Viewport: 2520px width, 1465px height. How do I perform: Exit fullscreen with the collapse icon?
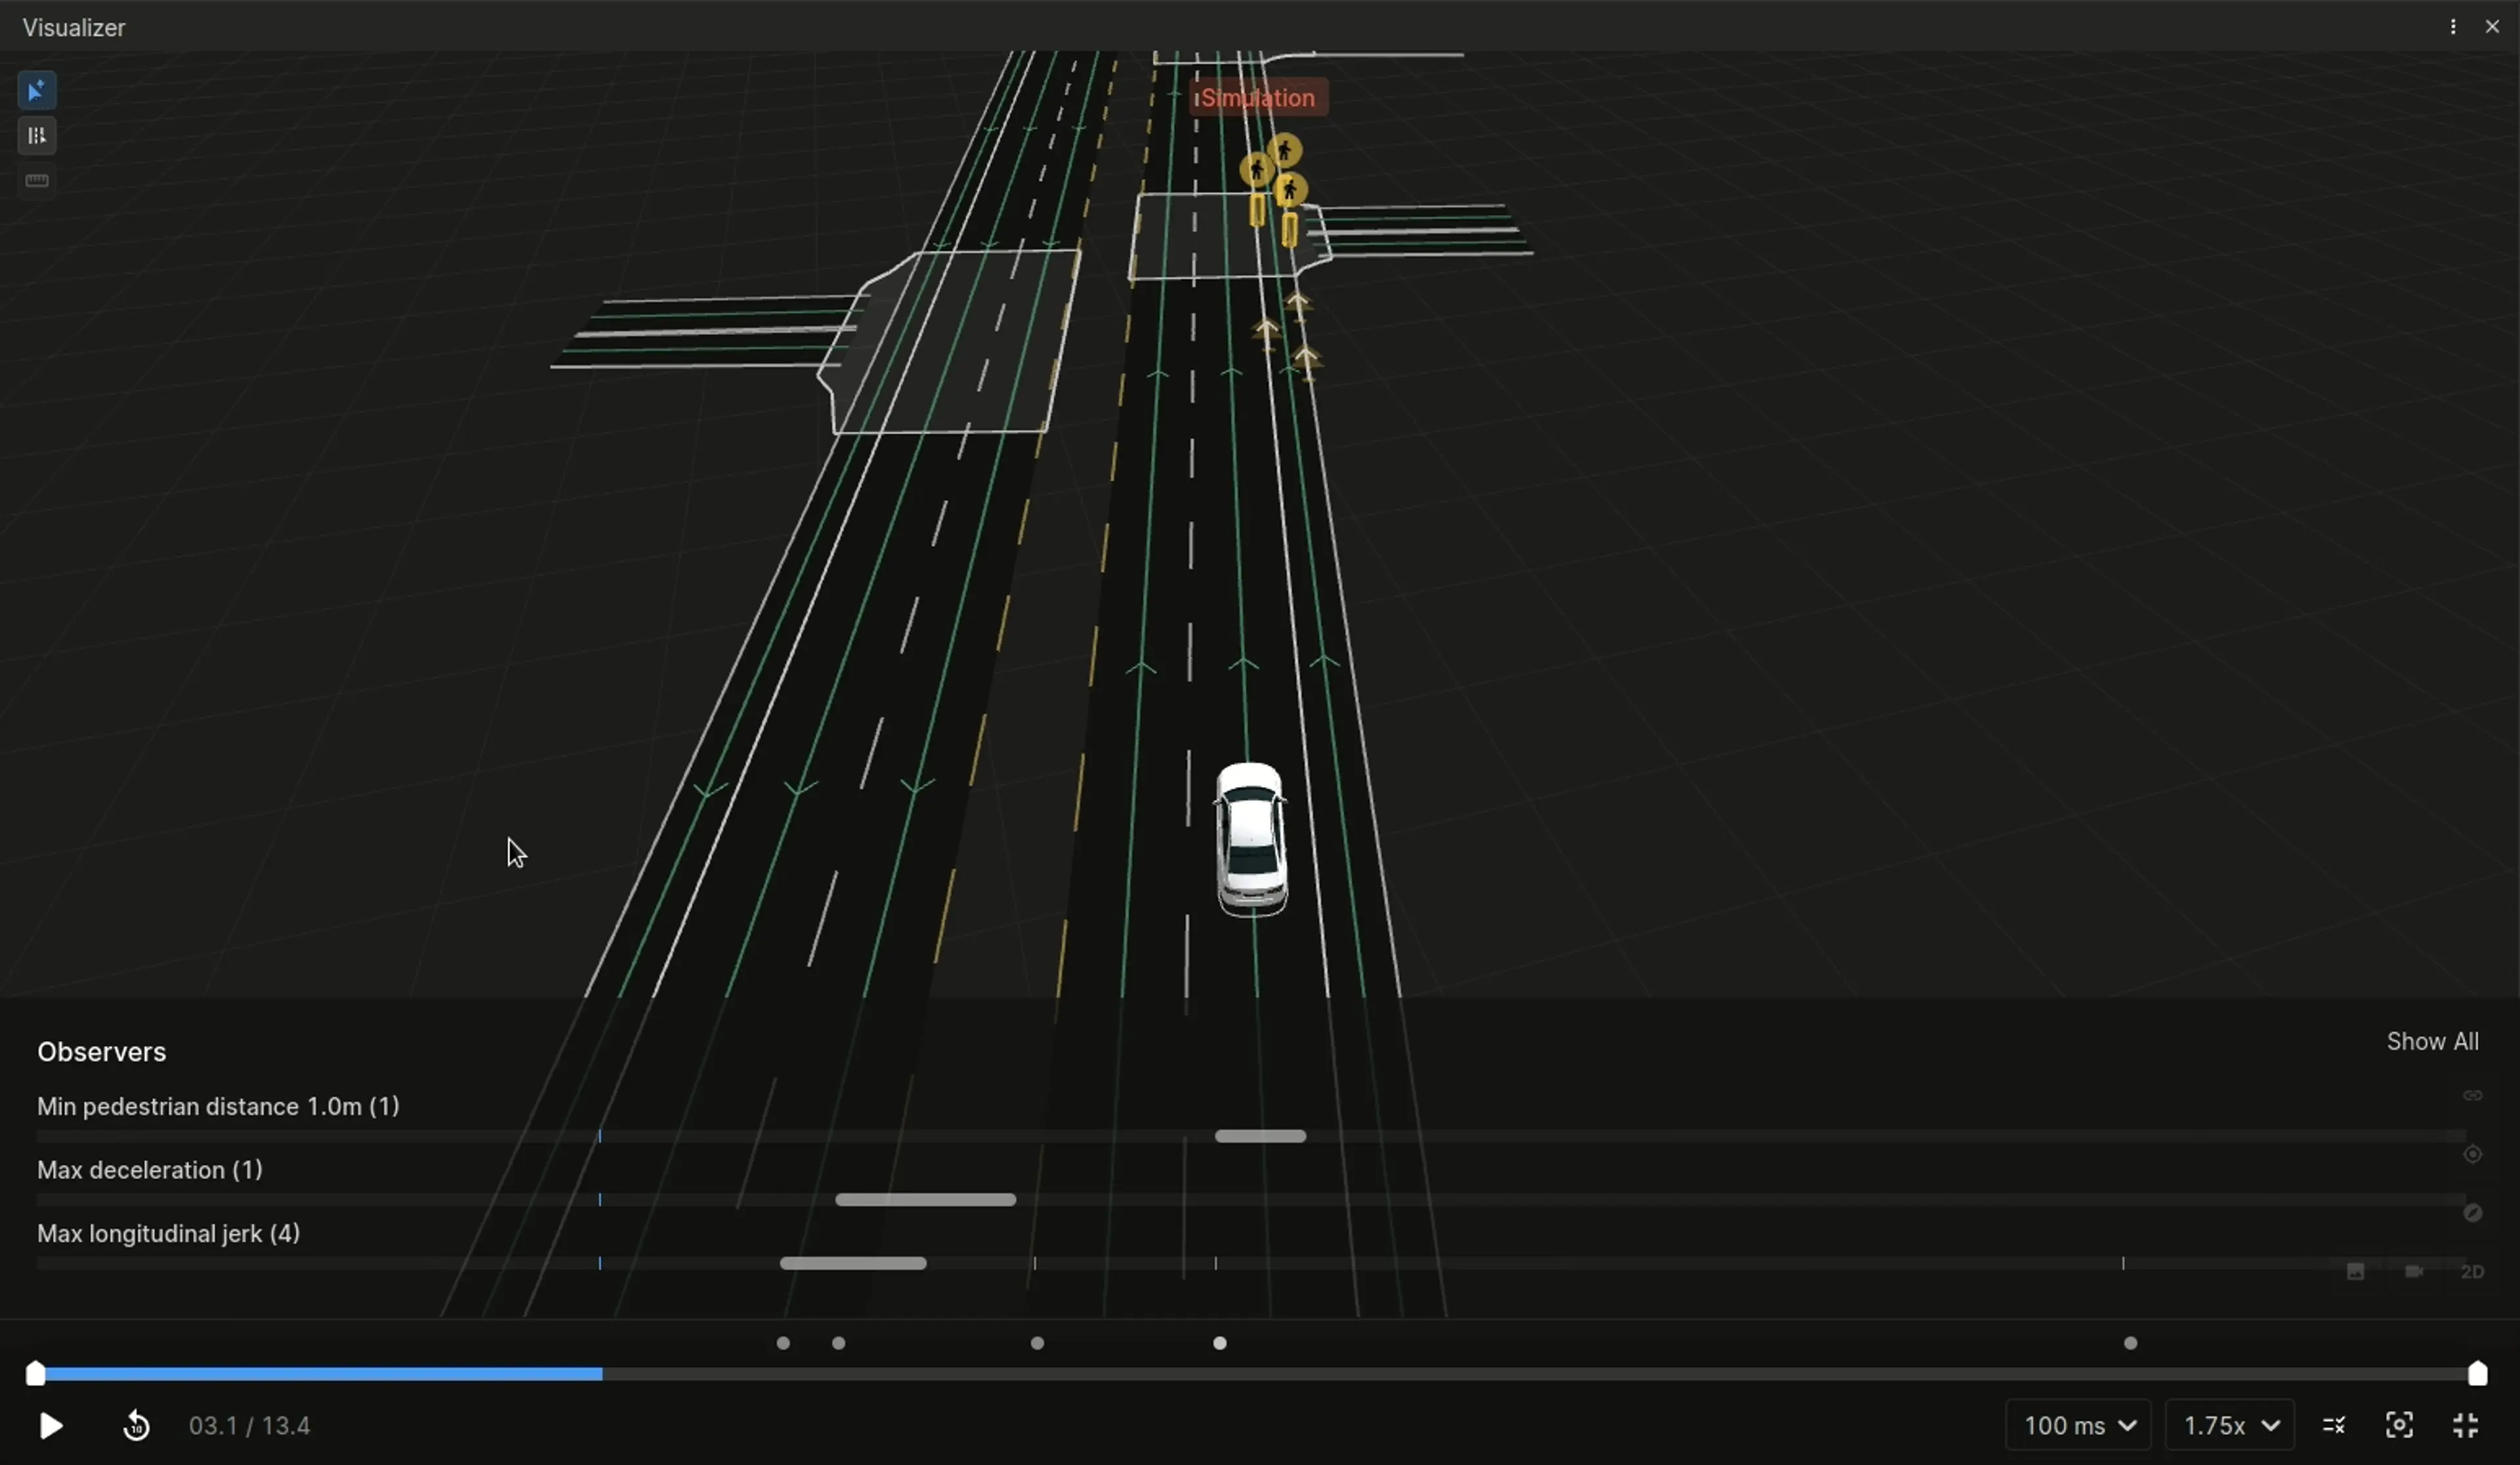click(x=2466, y=1426)
